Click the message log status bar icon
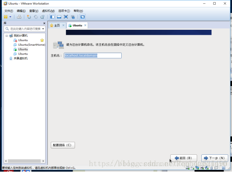 [224, 168]
